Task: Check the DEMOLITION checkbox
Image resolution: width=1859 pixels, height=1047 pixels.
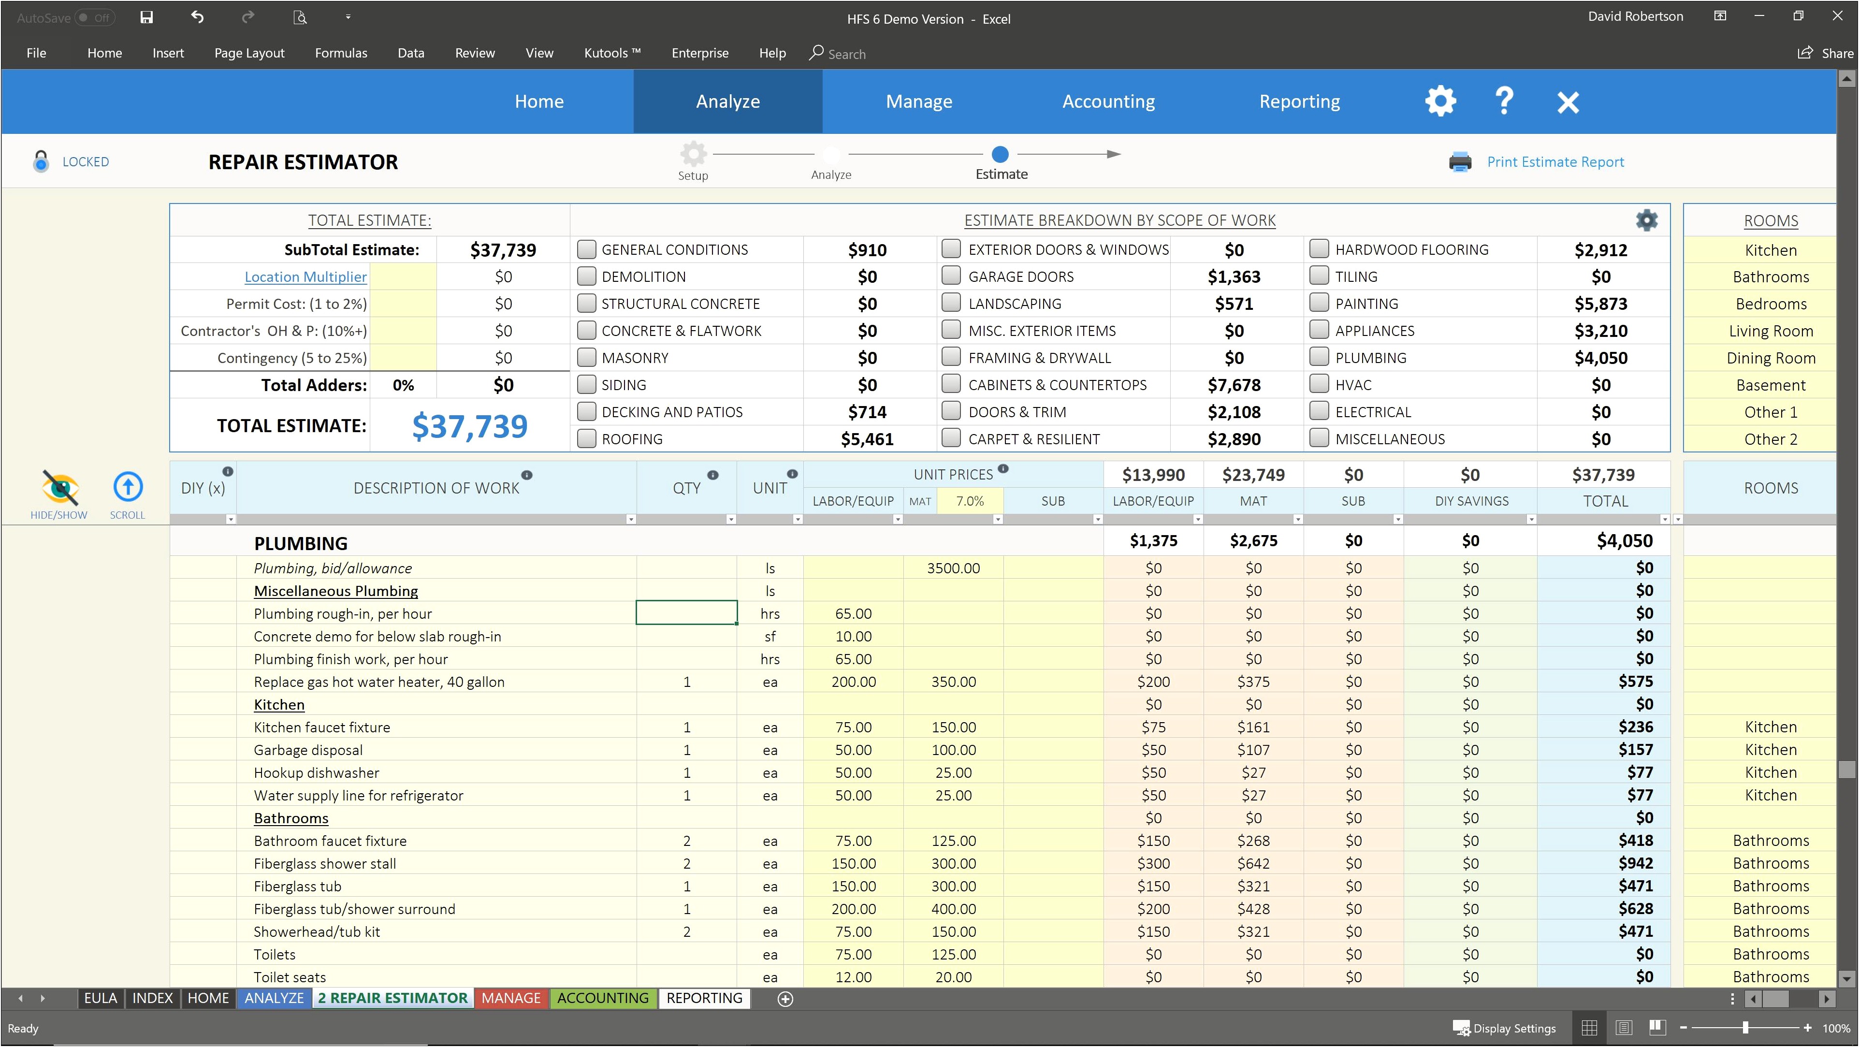Action: (587, 276)
